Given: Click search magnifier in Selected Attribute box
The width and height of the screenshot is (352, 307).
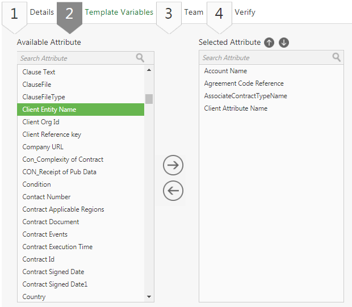Looking at the screenshot, I should click(336, 57).
